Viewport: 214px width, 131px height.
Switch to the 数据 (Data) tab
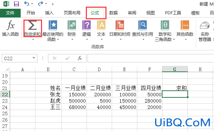[113, 13]
